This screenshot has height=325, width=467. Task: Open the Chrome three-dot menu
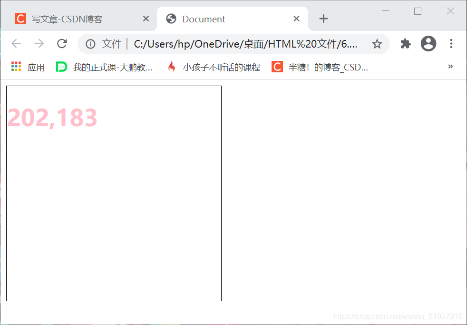pos(451,44)
